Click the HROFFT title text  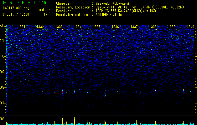pos(19,2)
